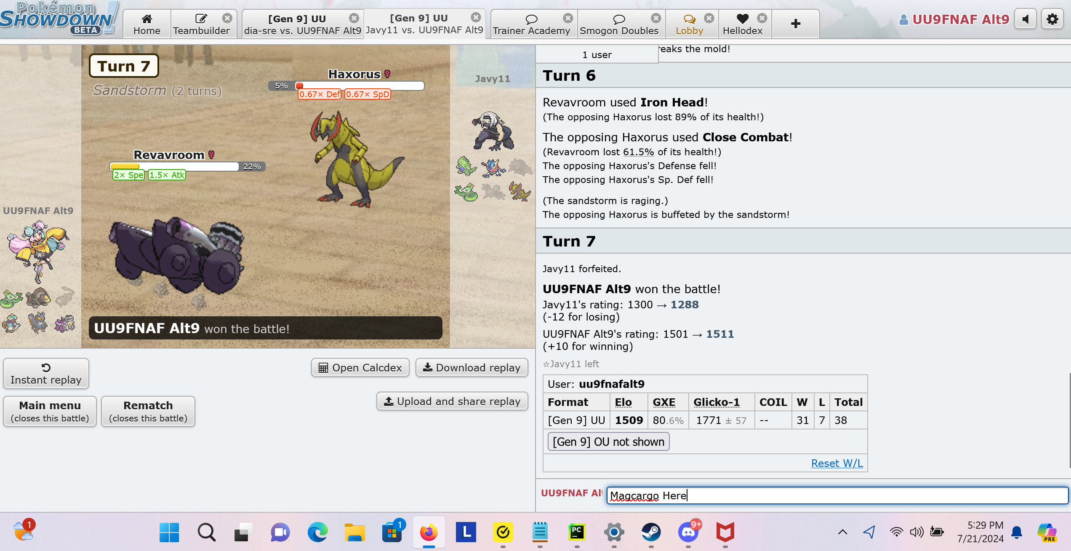Viewport: 1071px width, 551px height.
Task: Click the 1771 Glicko rating value
Action: (709, 420)
